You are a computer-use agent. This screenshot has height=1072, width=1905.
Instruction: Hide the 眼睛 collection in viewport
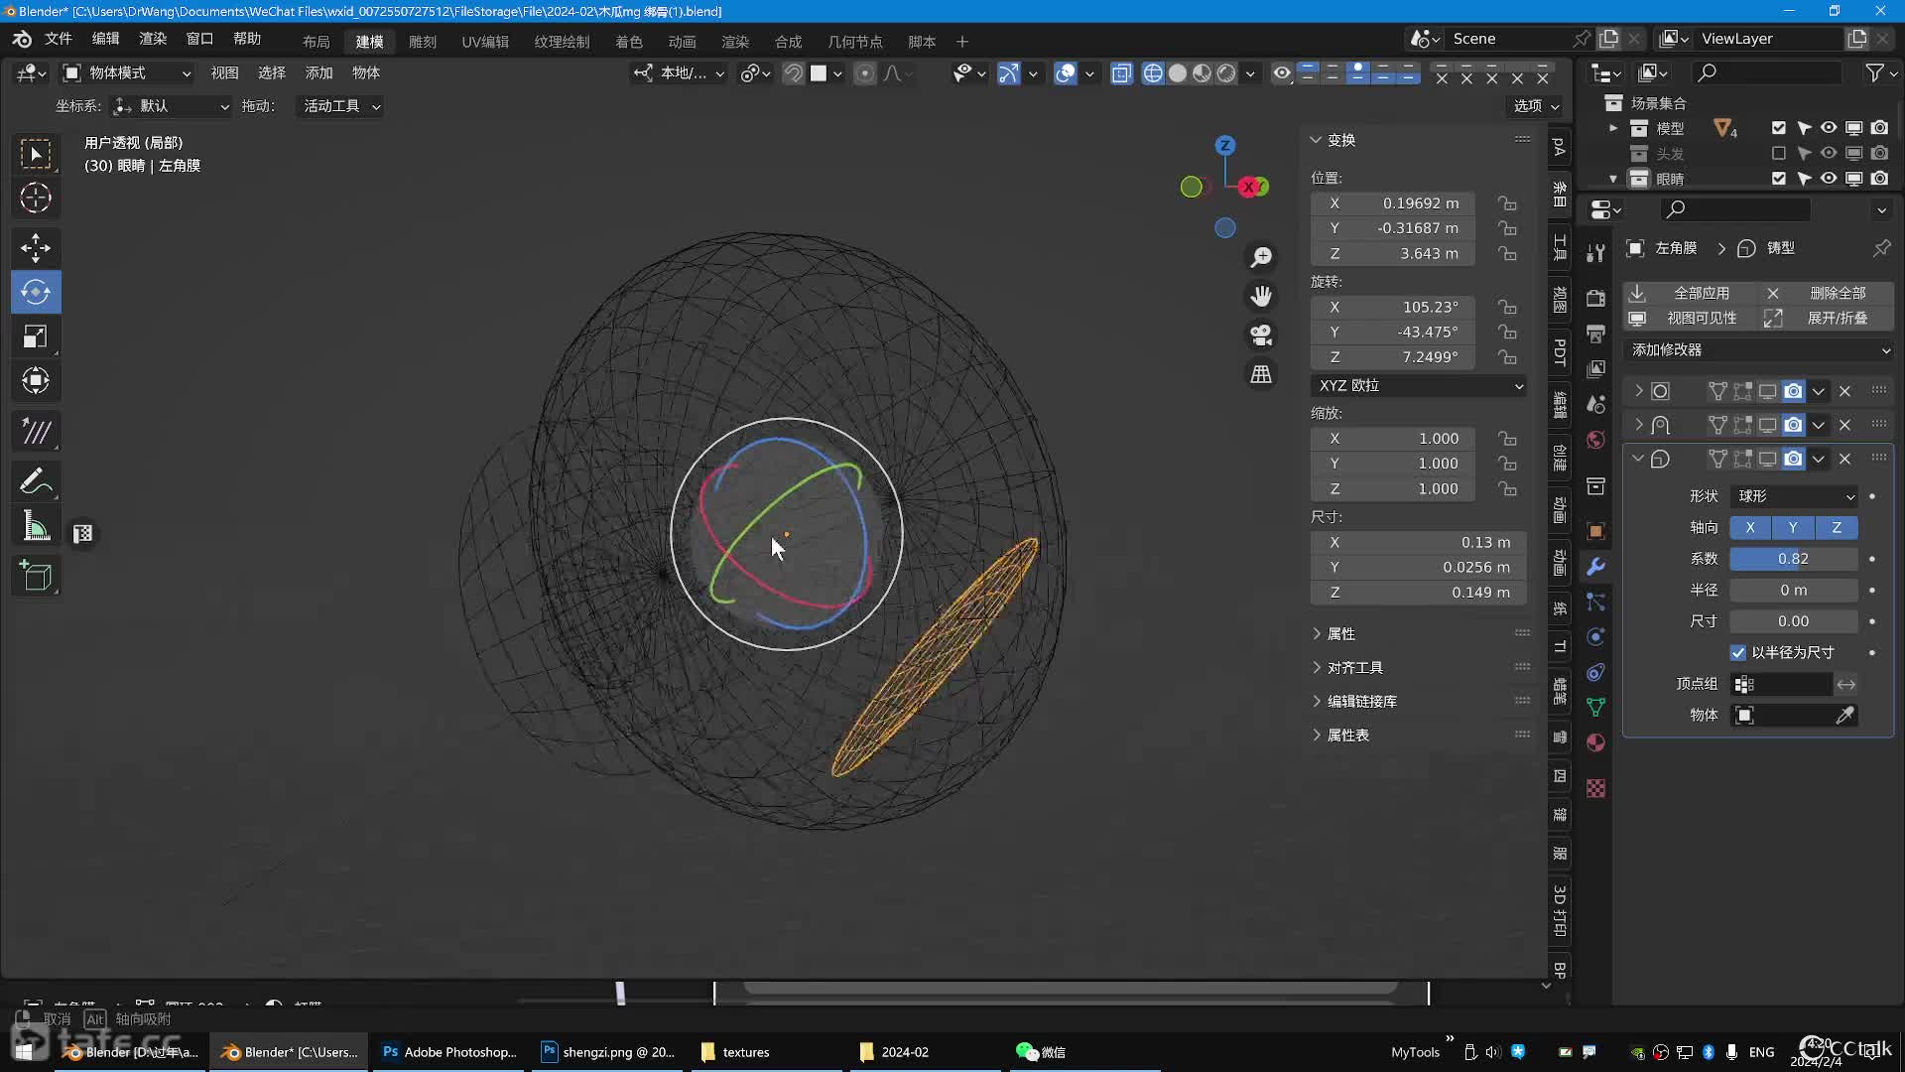pyautogui.click(x=1829, y=179)
